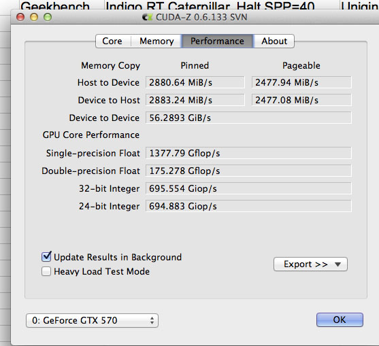Switch to the Core tab
The height and width of the screenshot is (346, 379).
tap(112, 41)
